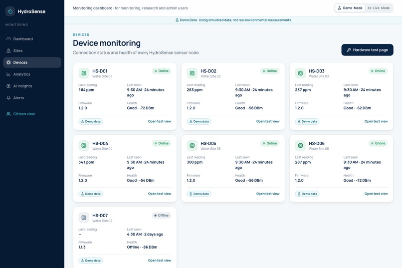The height and width of the screenshot is (268, 402).
Task: Click the Online status badge on HS-D06
Action: 378,143
